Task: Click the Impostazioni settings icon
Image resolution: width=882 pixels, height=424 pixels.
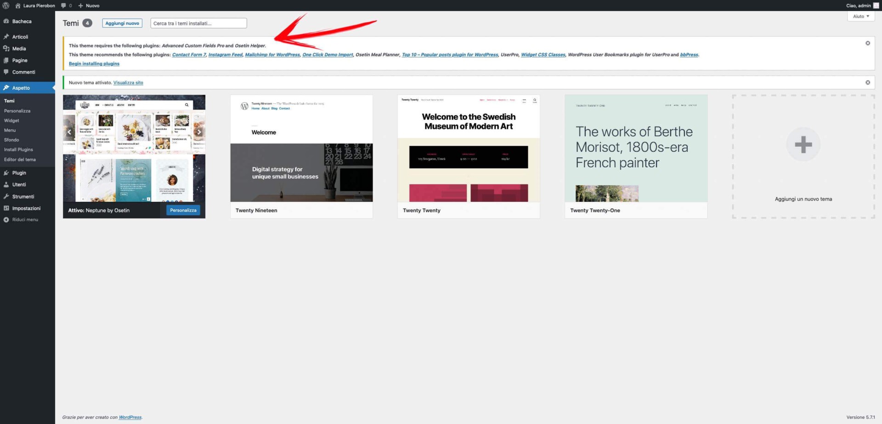Action: (6, 208)
